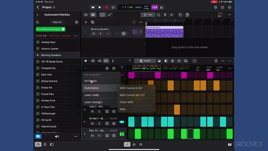The width and height of the screenshot is (268, 151).
Task: Solo the Blowing Speakers track
Action: pos(100,34)
